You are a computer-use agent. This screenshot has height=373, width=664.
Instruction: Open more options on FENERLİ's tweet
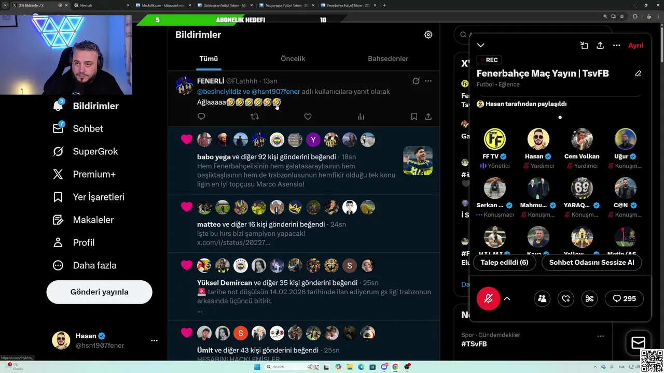[x=428, y=81]
